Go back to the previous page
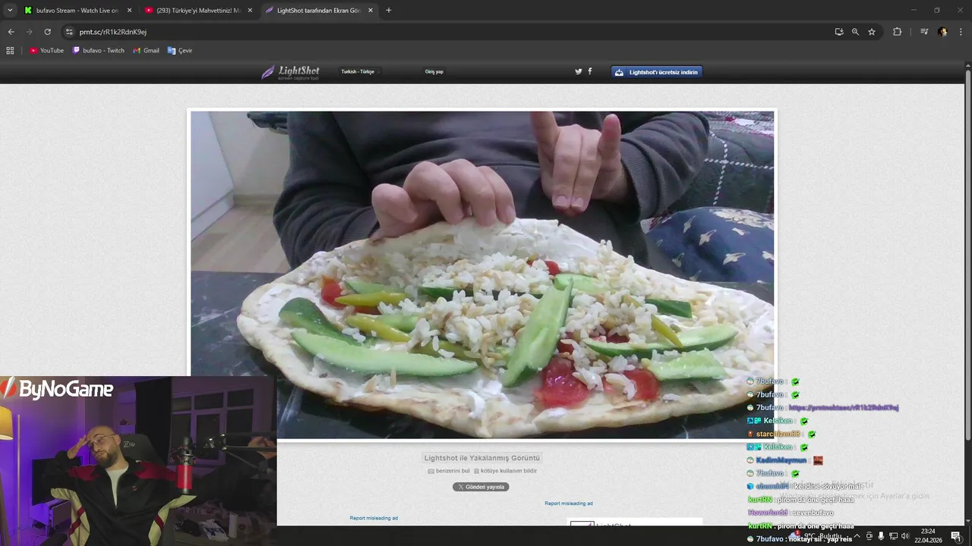The height and width of the screenshot is (546, 972). (11, 32)
